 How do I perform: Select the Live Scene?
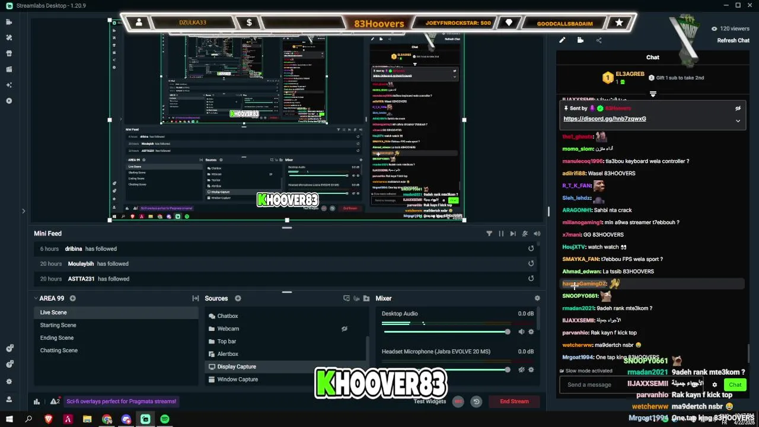point(116,313)
